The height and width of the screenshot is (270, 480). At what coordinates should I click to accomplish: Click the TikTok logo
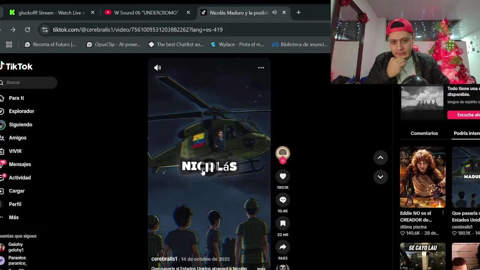(x=16, y=67)
